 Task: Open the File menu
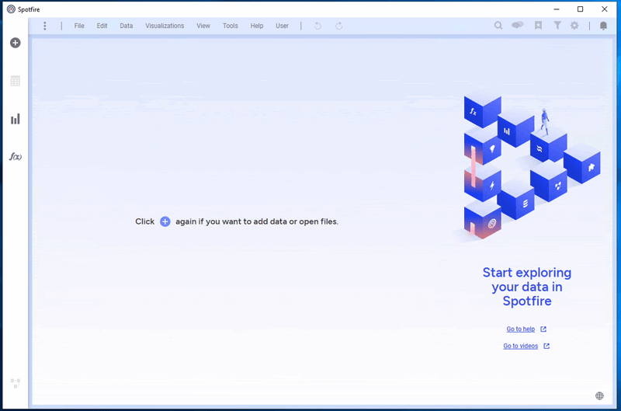[x=79, y=26]
